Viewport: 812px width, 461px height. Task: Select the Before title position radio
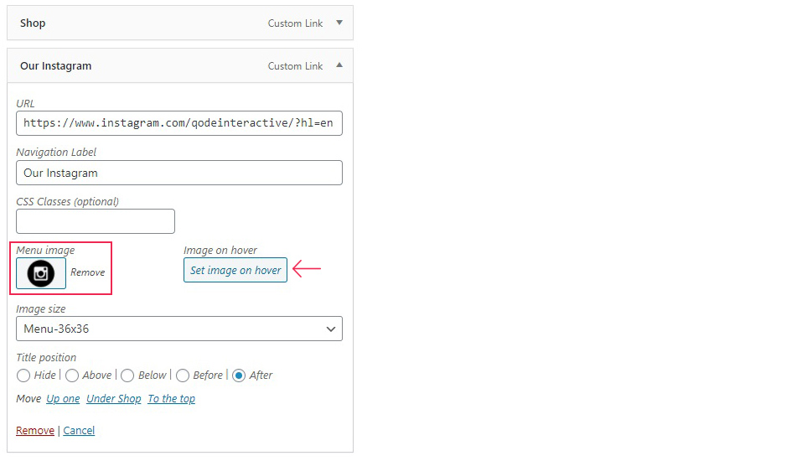point(183,376)
